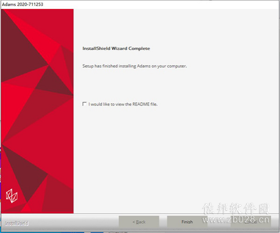280x233 pixels.
Task: Click the Finish button
Action: tap(187, 222)
